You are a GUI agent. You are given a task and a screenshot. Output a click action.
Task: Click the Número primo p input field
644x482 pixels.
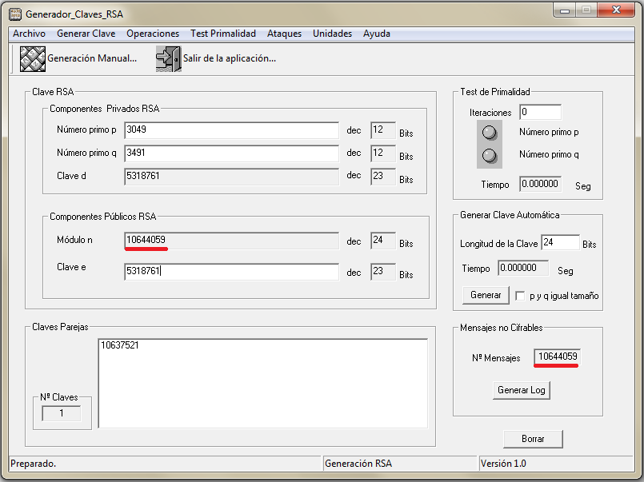point(231,130)
